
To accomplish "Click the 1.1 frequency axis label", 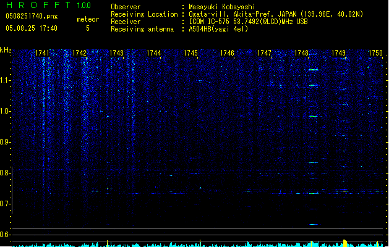I will [6, 80].
